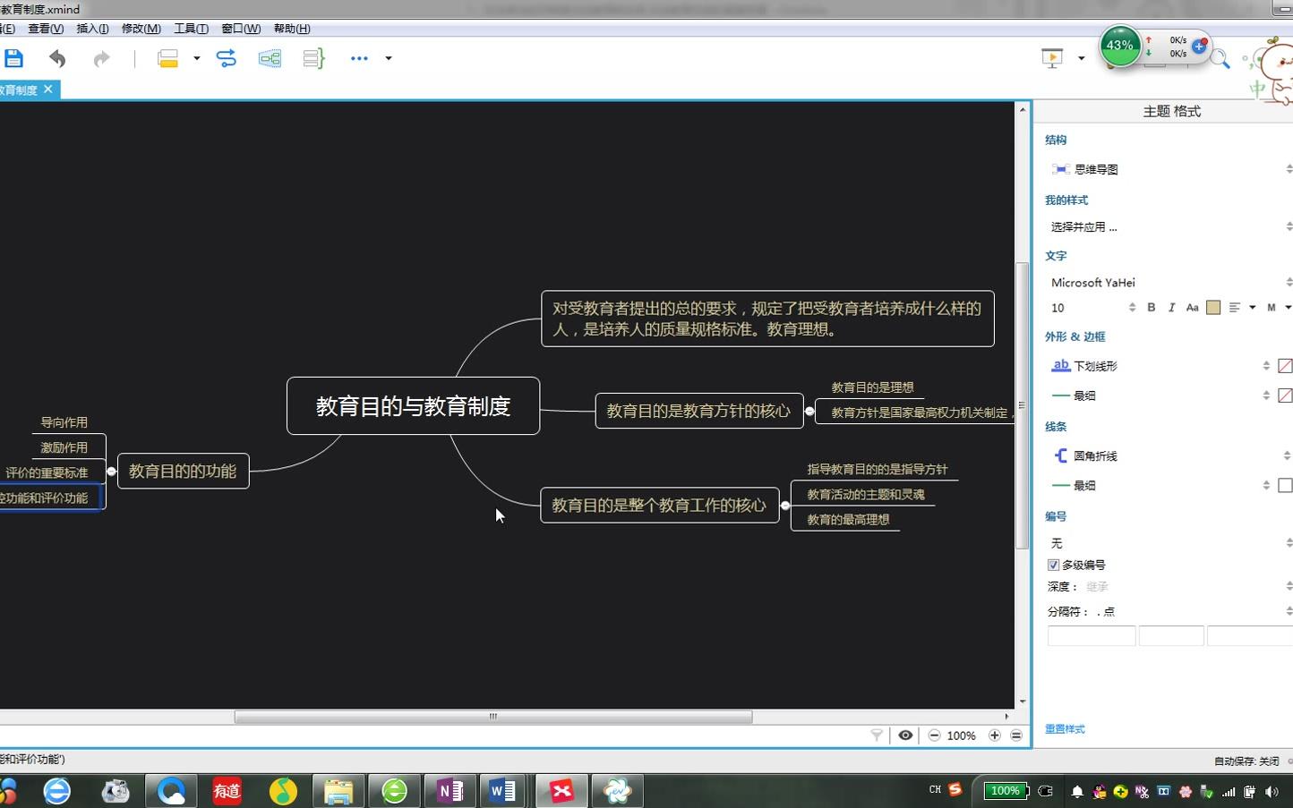1293x808 pixels.
Task: Click the presentation mode icon near top right
Action: [x=1051, y=57]
